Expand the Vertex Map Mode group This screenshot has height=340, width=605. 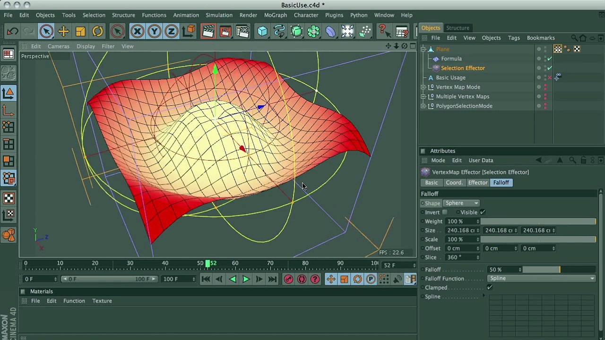423,87
